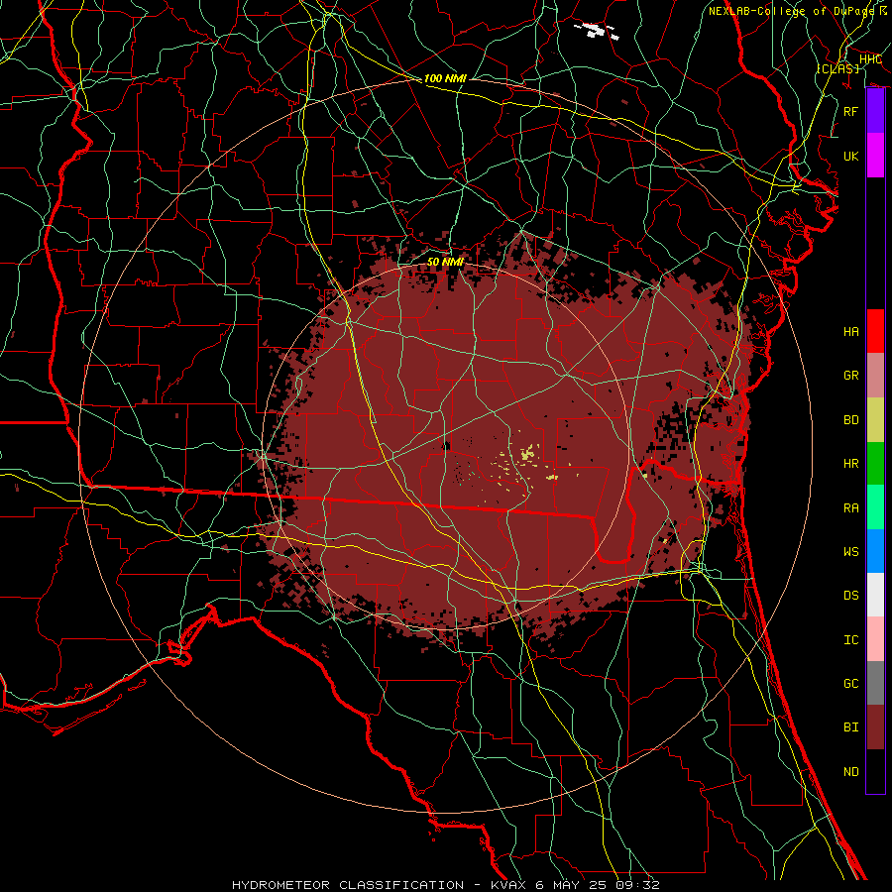Click the KVAX station identifier
The height and width of the screenshot is (892, 892).
click(x=509, y=885)
